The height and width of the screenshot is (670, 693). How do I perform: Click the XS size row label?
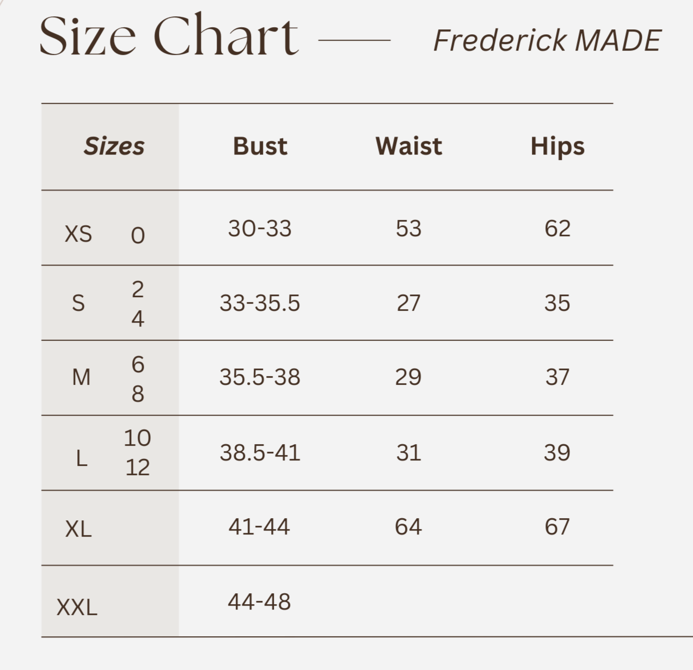pos(78,234)
